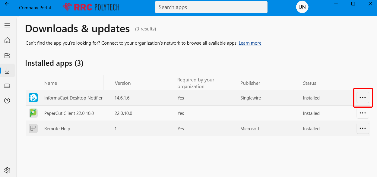Select the Status column header
This screenshot has height=177, width=377.
[x=310, y=83]
